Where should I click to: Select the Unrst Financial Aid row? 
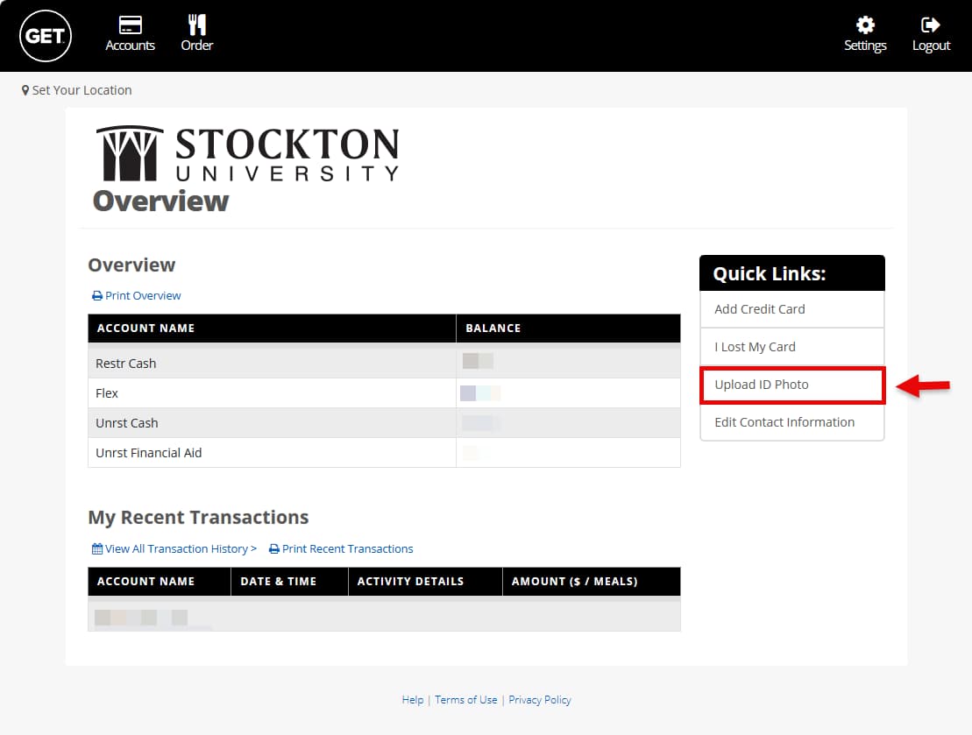[x=385, y=452]
